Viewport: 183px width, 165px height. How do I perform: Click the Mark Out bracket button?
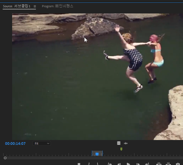point(97,164)
